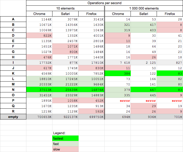The width and height of the screenshot is (183, 152).
Task: Click the 'Legend:' label cell
Action: 65,133
